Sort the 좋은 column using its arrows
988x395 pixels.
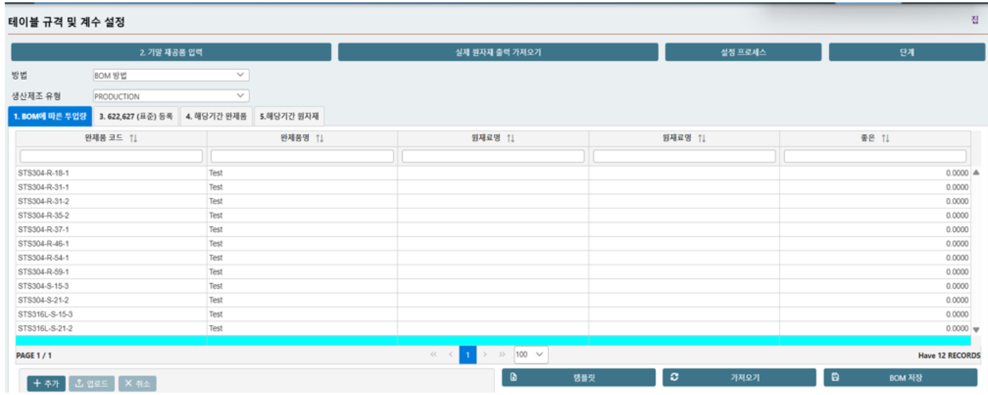coord(886,138)
